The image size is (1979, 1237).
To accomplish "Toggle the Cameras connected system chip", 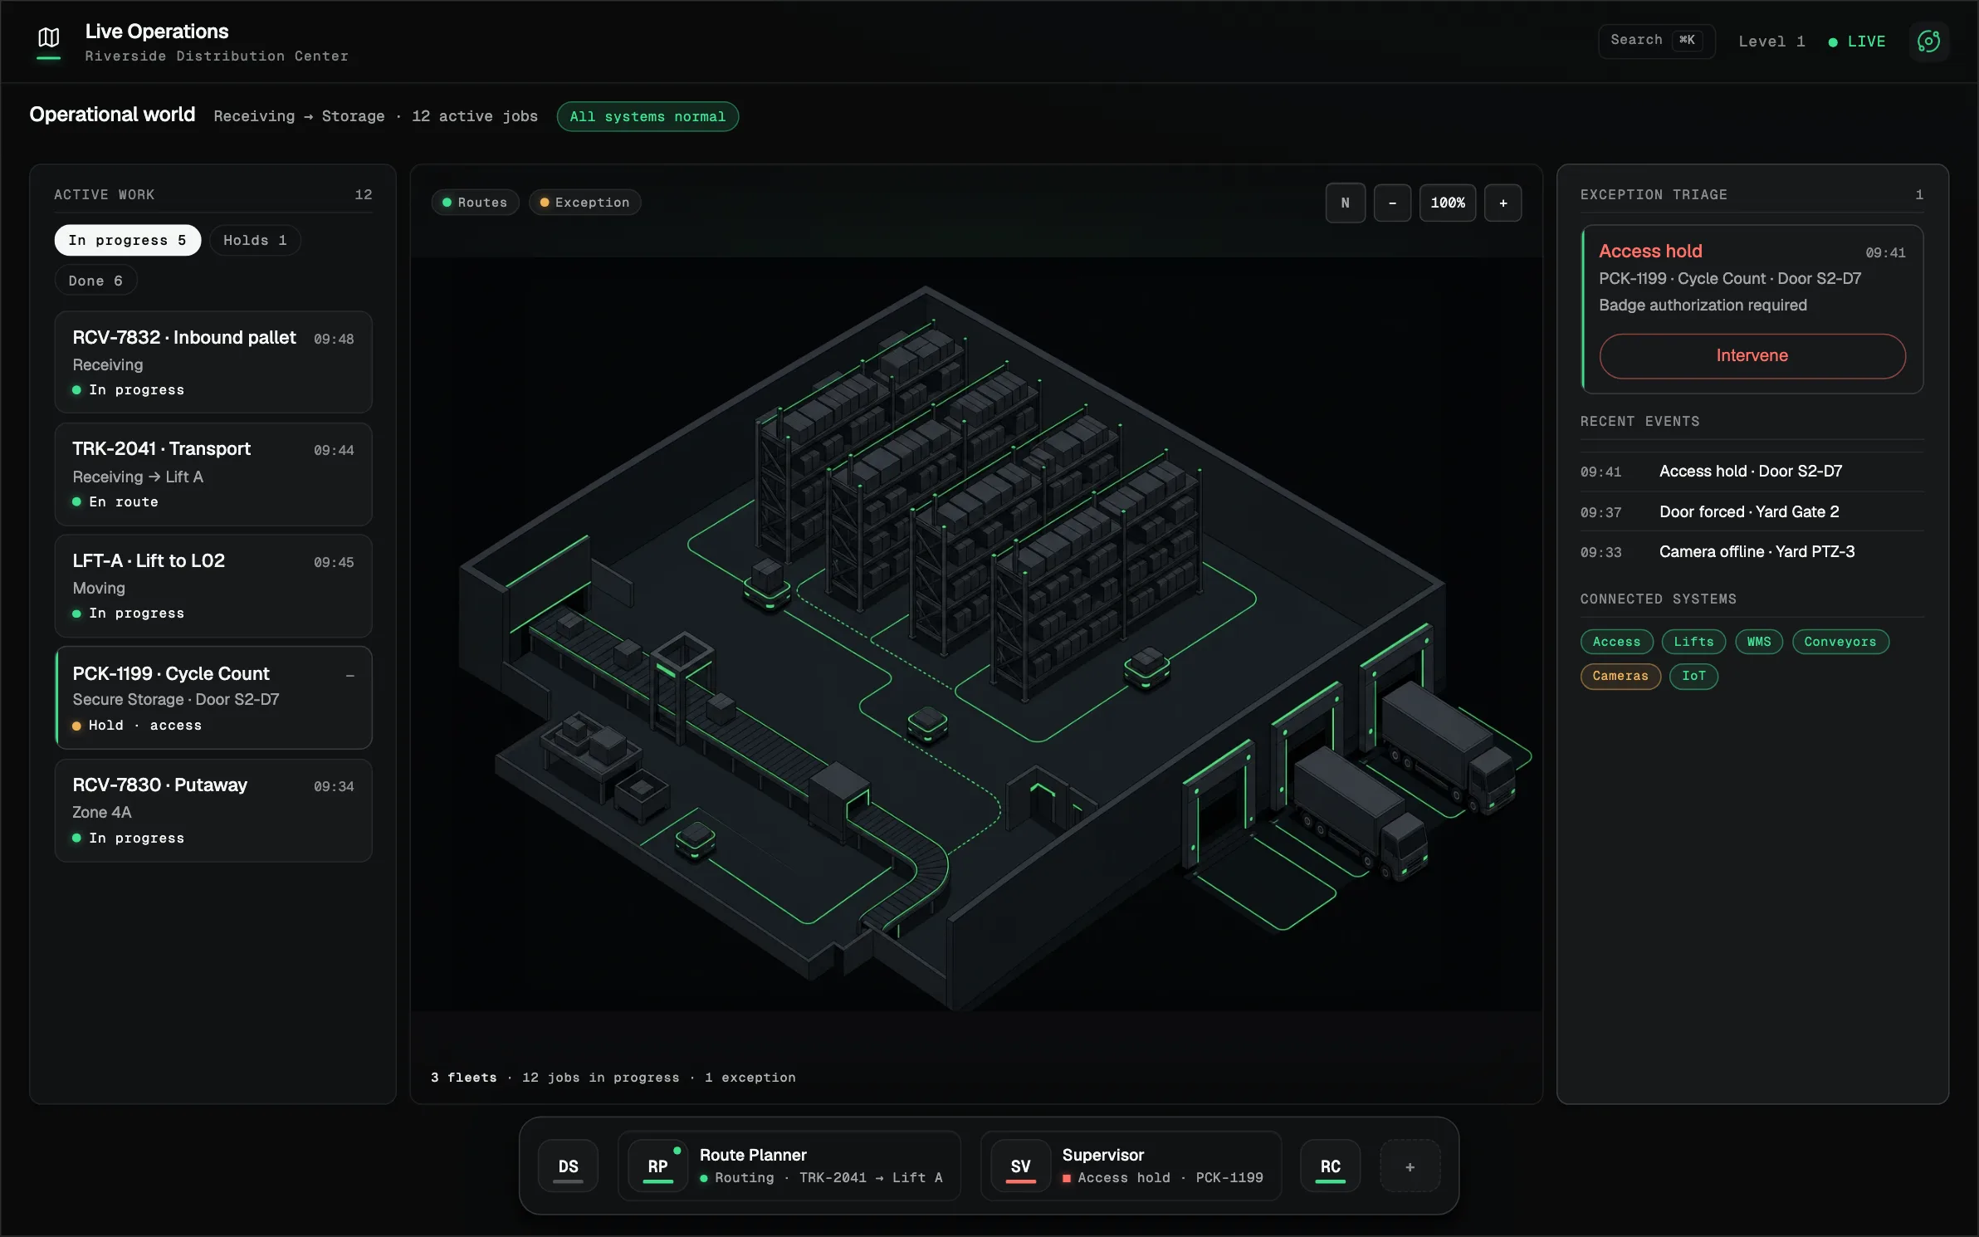I will 1620,676.
